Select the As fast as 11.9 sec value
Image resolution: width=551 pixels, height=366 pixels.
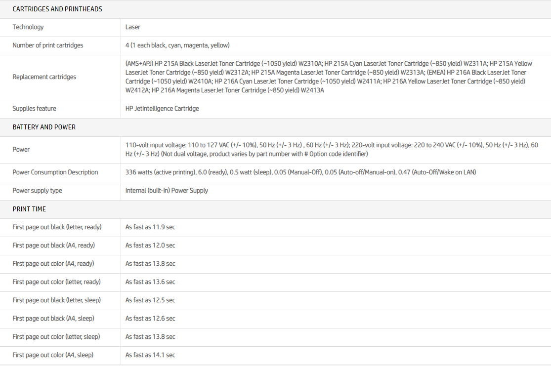click(x=150, y=227)
